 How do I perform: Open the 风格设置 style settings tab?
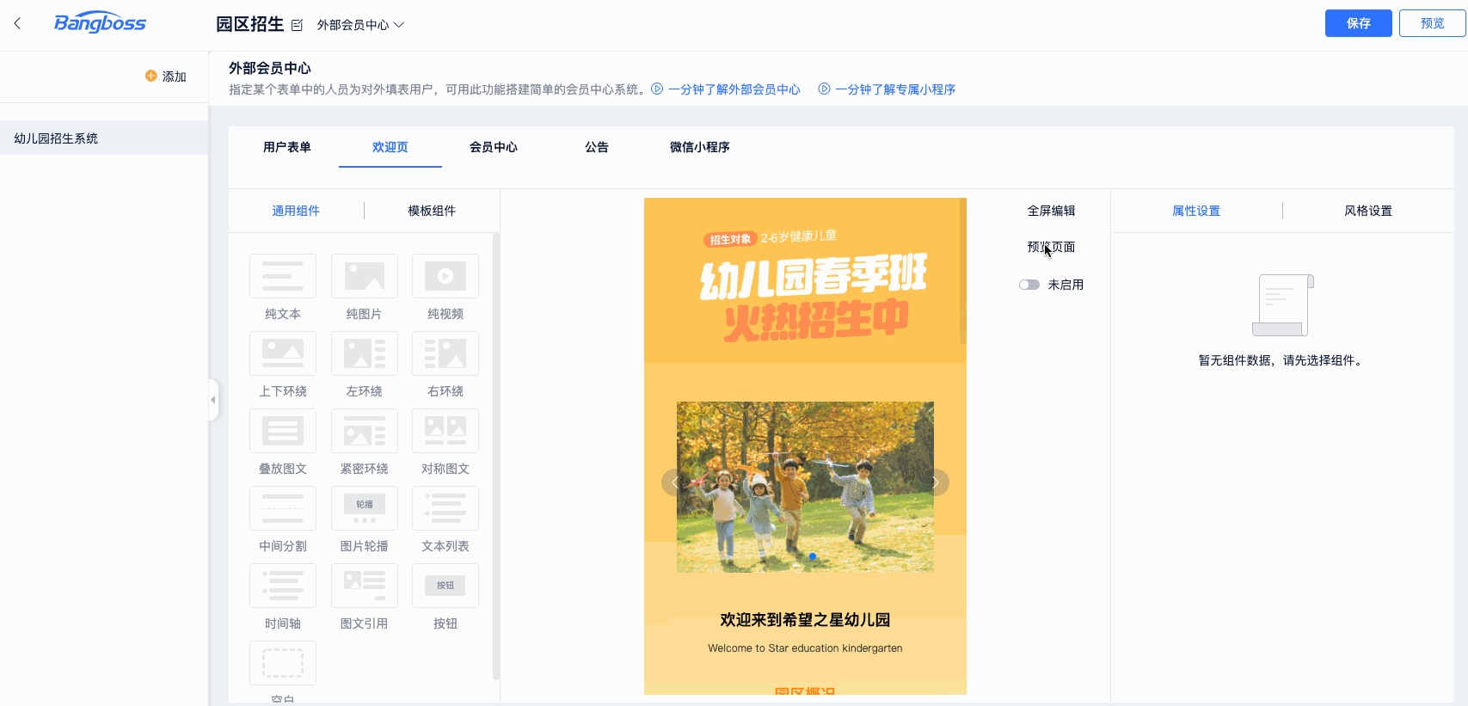tap(1367, 211)
